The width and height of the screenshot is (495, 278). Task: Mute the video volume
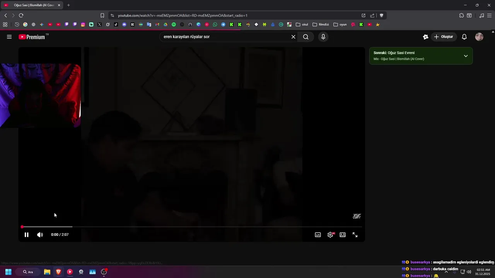click(x=40, y=235)
